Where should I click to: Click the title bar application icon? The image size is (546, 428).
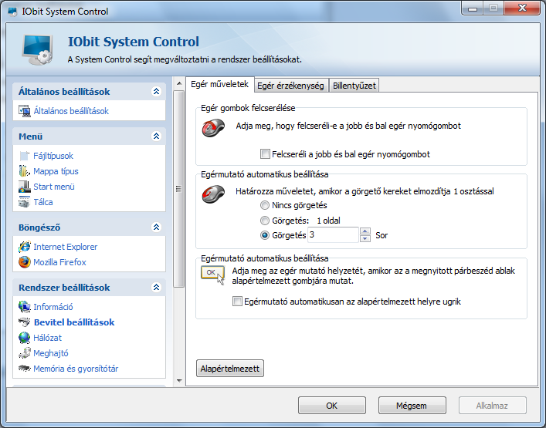pyautogui.click(x=12, y=12)
